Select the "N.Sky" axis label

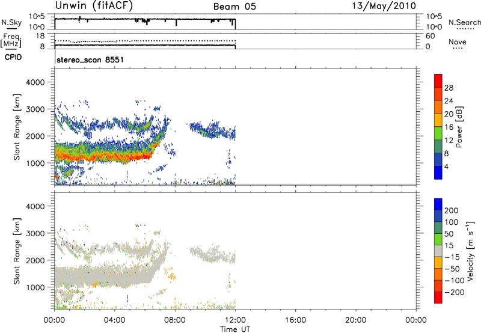11,23
